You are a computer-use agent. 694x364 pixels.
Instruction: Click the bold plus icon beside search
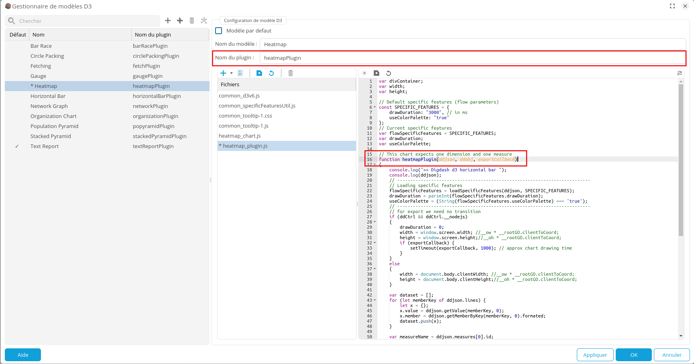click(x=180, y=20)
